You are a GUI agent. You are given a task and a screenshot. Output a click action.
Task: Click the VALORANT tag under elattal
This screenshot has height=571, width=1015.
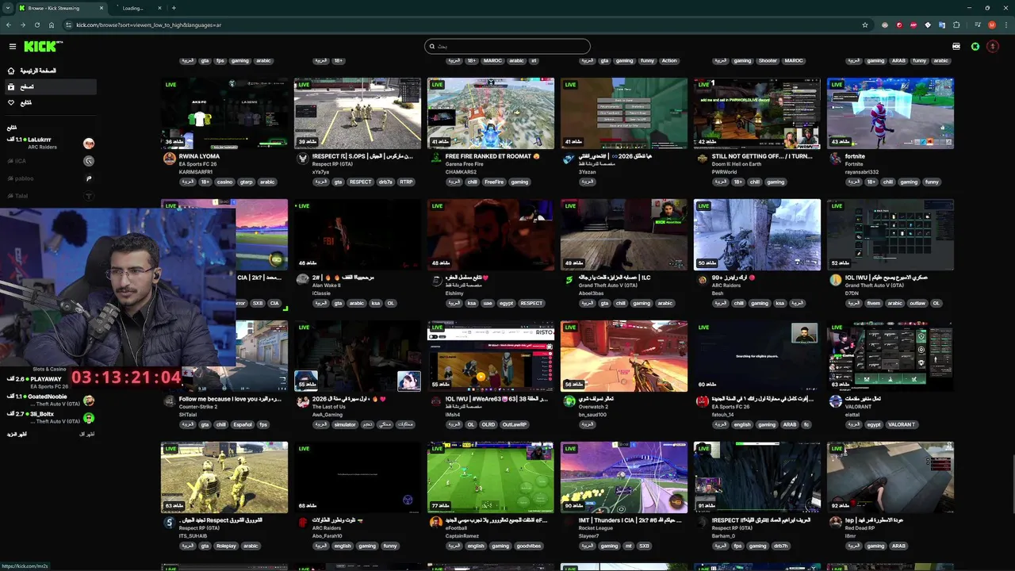[902, 424]
